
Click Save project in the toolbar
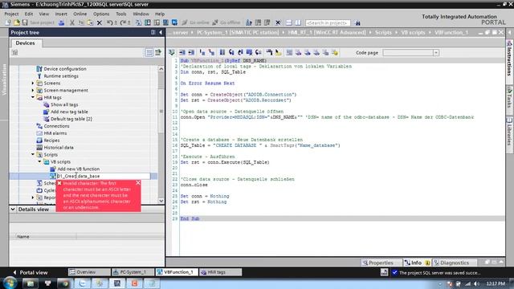38,22
